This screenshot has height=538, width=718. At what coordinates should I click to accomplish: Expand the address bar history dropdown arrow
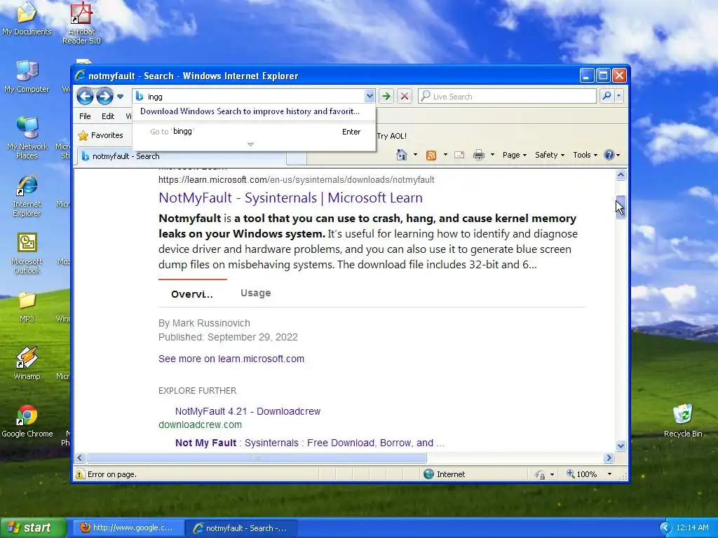370,97
